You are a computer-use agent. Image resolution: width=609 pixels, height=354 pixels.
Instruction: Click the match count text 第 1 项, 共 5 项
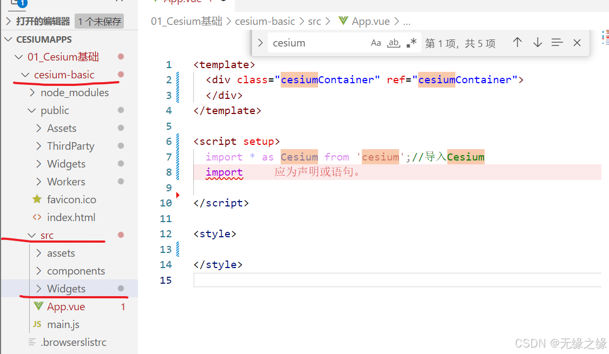(x=460, y=43)
